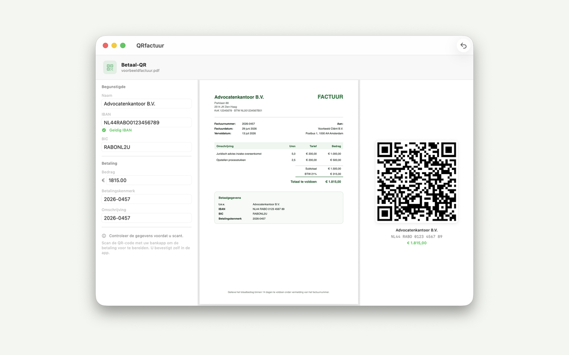This screenshot has height=355, width=569.
Task: Focus the Bedrag field showing 1815.00
Action: [x=149, y=180]
